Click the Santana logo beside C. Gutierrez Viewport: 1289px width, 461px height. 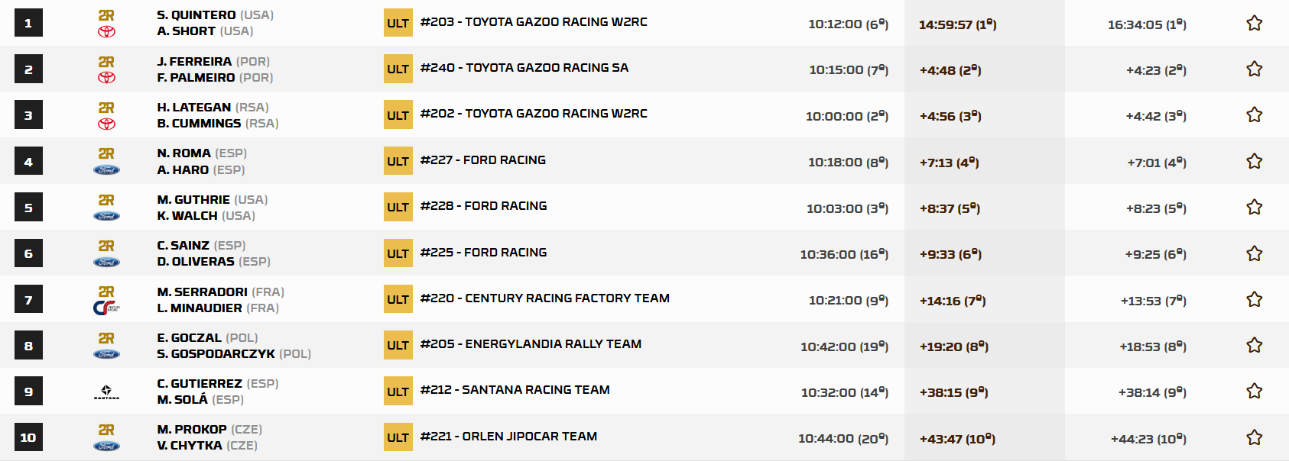click(106, 392)
